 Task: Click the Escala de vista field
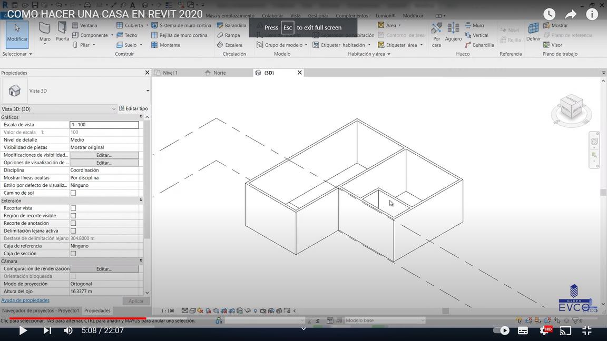click(104, 125)
